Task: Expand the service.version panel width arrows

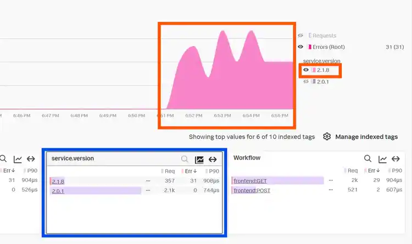Action: [213, 159]
